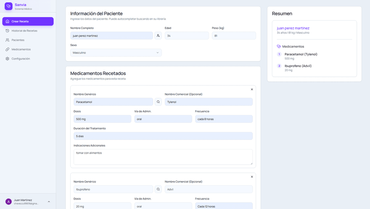The width and height of the screenshot is (370, 209).
Task: Click the purple user avatar icon
Action: 9,202
